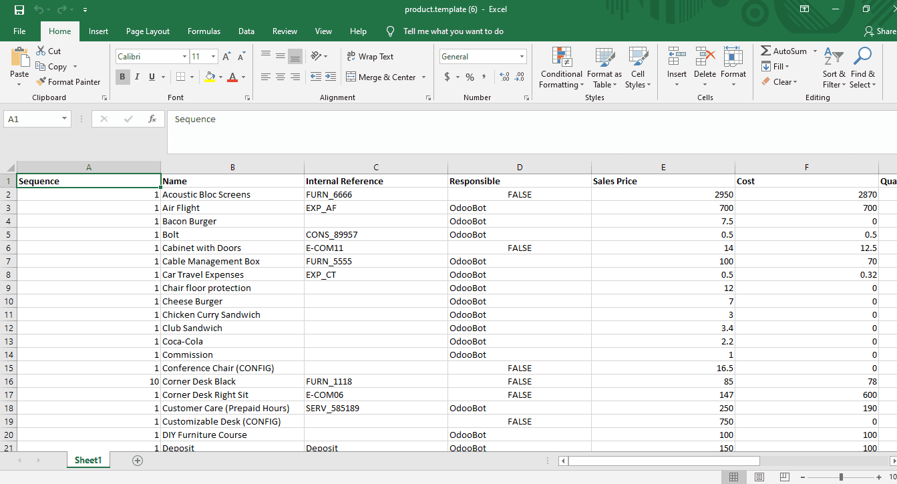897x484 pixels.
Task: Switch to the View tab
Action: coord(323,31)
